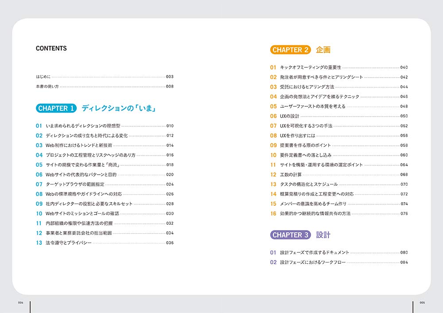
Task: Click the 設計 chapter title
Action: pos(323,235)
